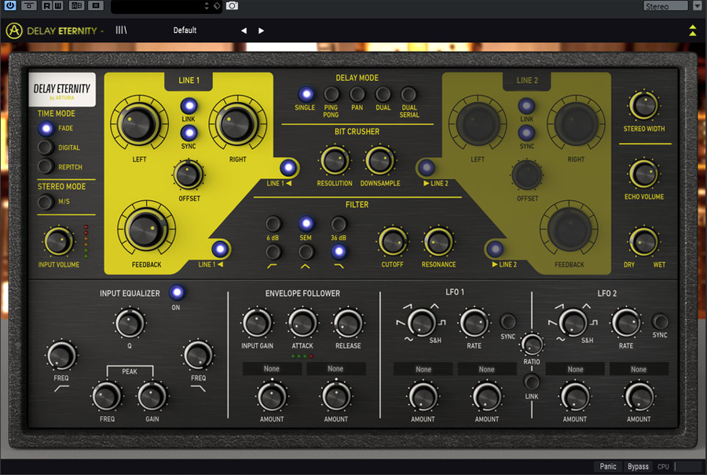Toggle the yellow advanced panel arrows
Viewport: 707px width, 475px height.
click(x=693, y=30)
